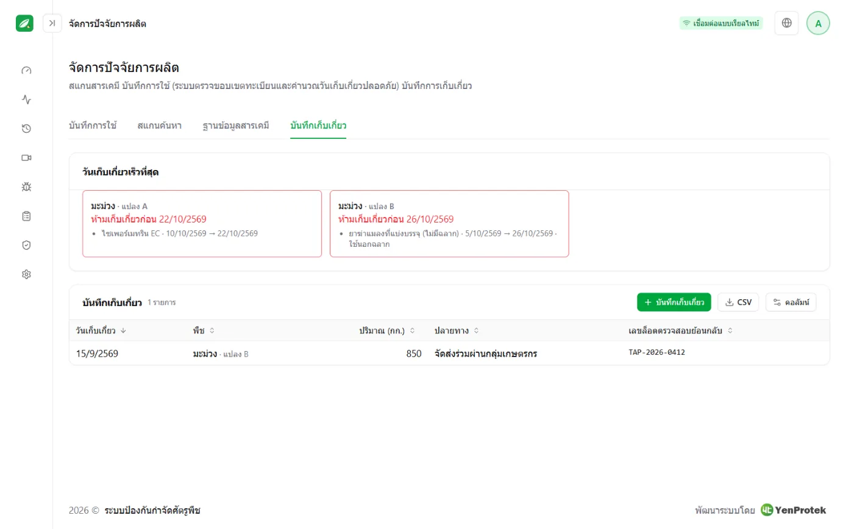Click the globe language icon

pyautogui.click(x=787, y=23)
